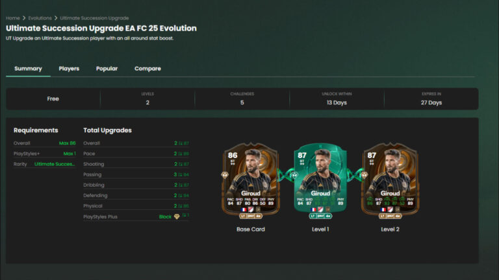The image size is (499, 280).
Task: Click the Rarity 'Ultimate Succes..' value
Action: [x=55, y=164]
